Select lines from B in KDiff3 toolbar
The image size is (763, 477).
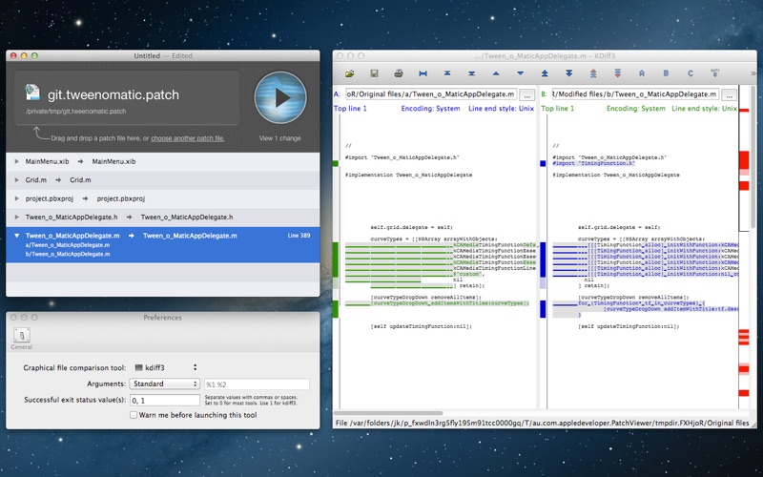(x=666, y=73)
